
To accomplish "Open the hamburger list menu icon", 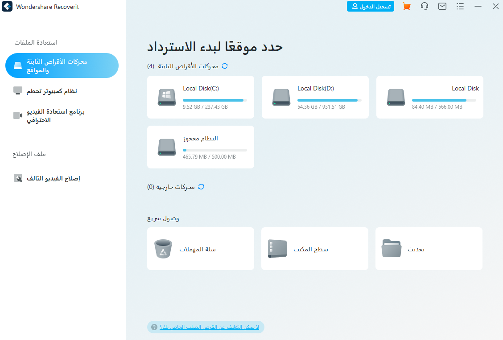I will [x=460, y=6].
